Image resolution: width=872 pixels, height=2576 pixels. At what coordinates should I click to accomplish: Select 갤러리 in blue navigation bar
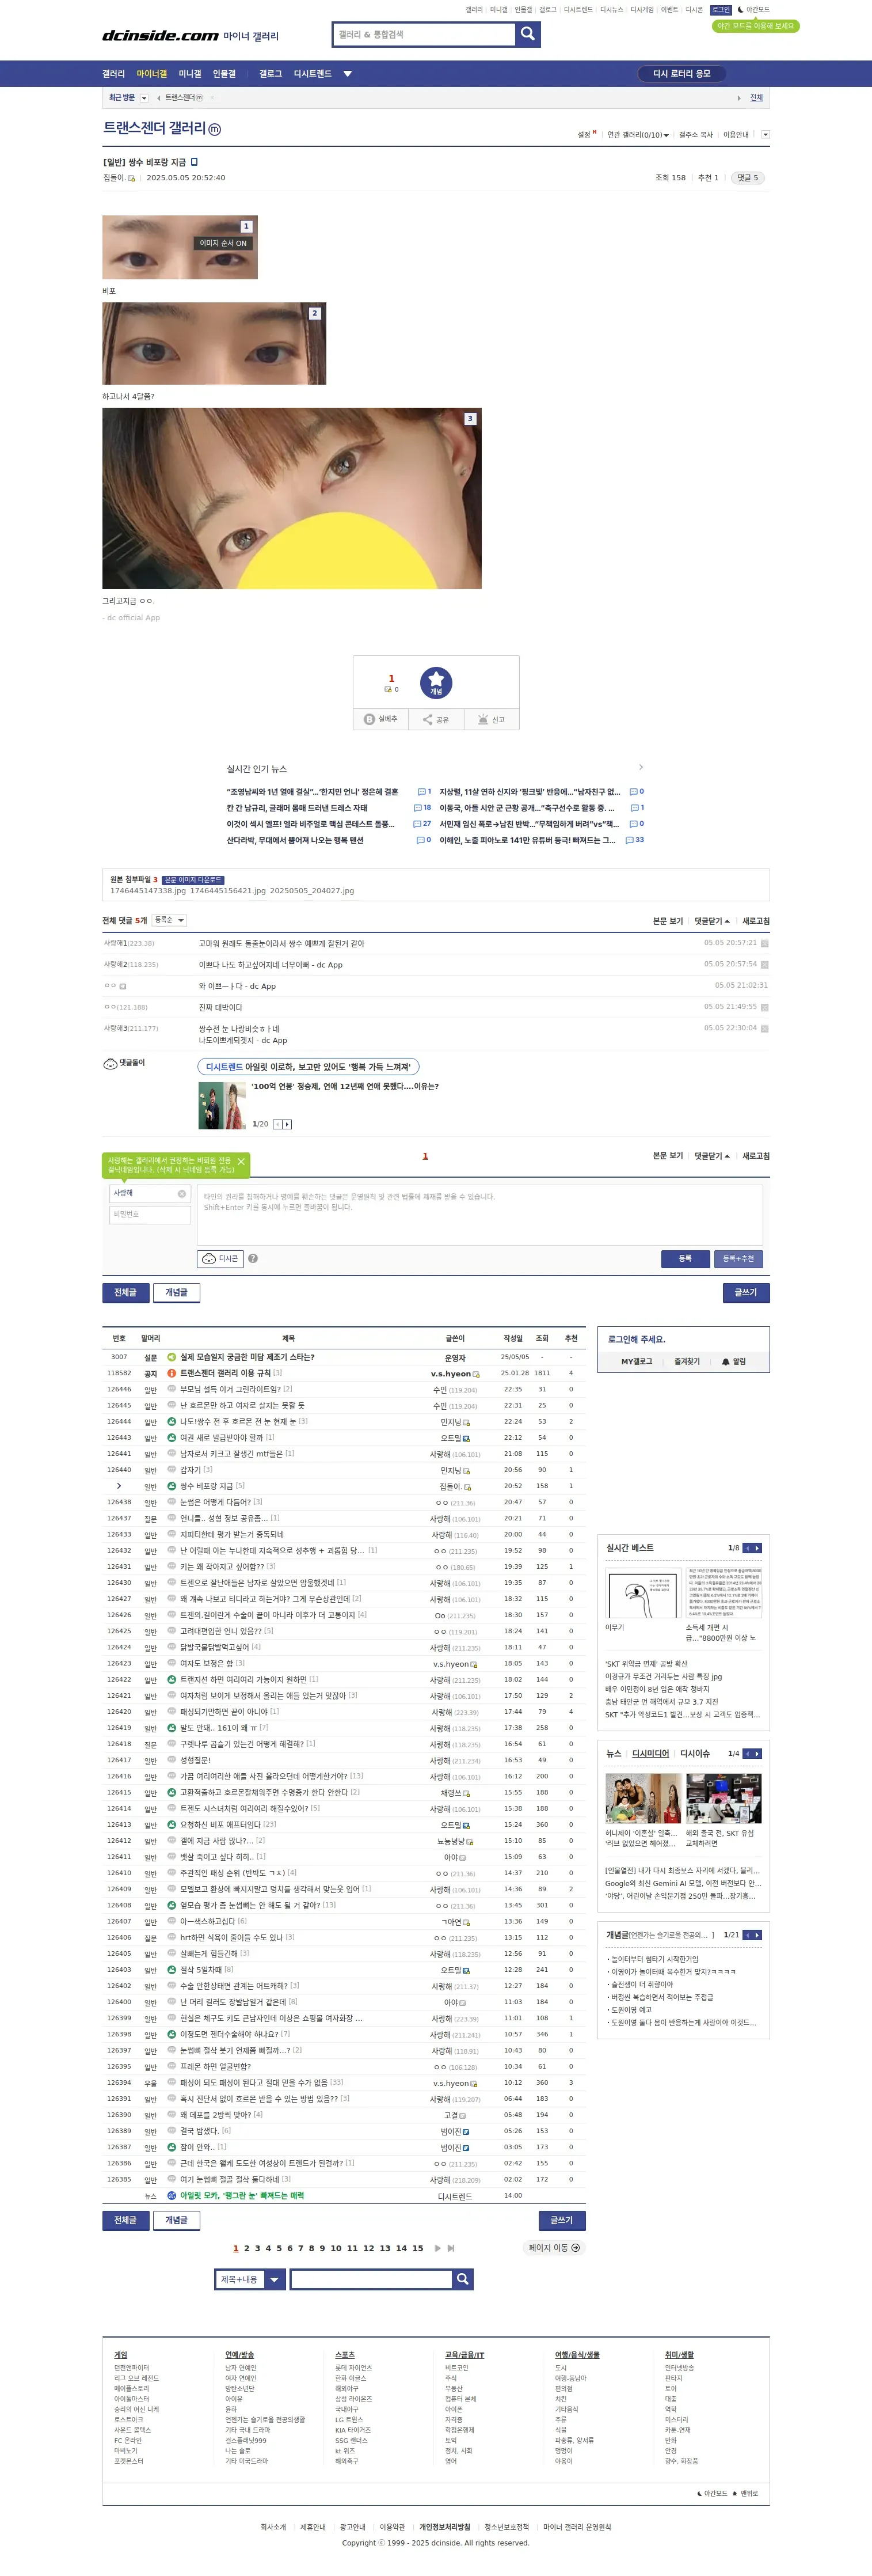pyautogui.click(x=113, y=74)
